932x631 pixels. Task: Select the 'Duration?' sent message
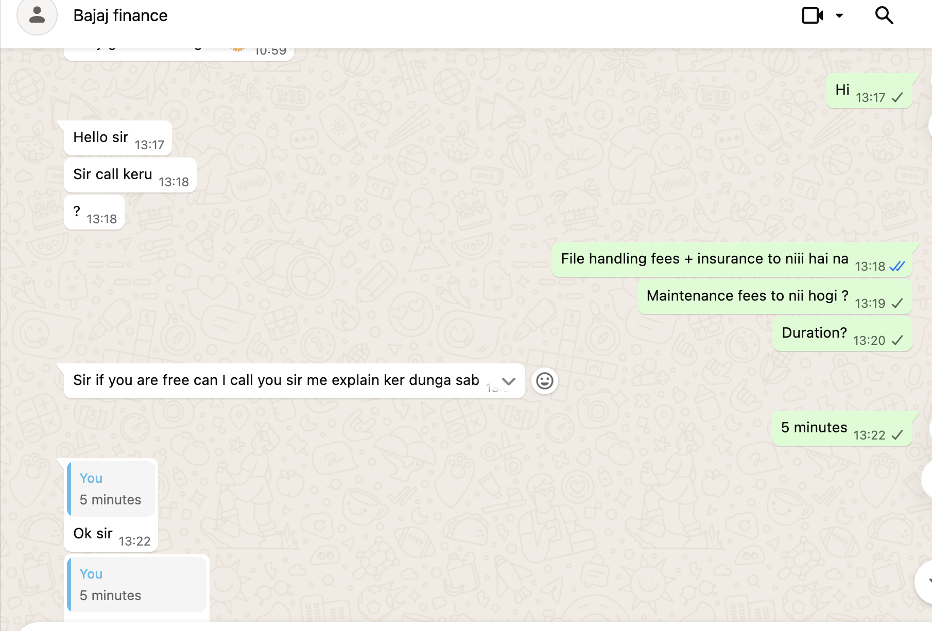tap(814, 333)
